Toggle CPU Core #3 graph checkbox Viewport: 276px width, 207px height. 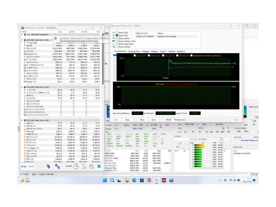pos(163,56)
